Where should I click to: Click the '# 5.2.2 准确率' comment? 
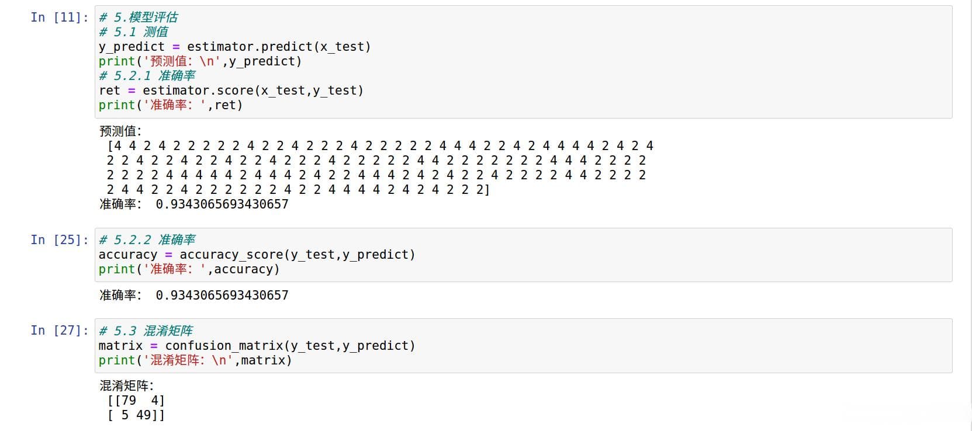click(147, 240)
